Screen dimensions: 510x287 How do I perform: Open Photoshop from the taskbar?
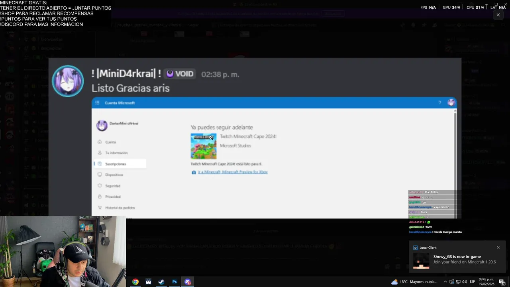click(175, 282)
